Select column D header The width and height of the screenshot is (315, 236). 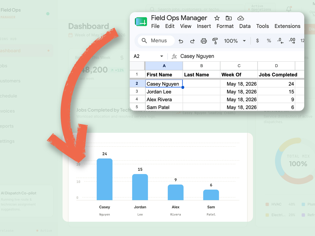276,66
